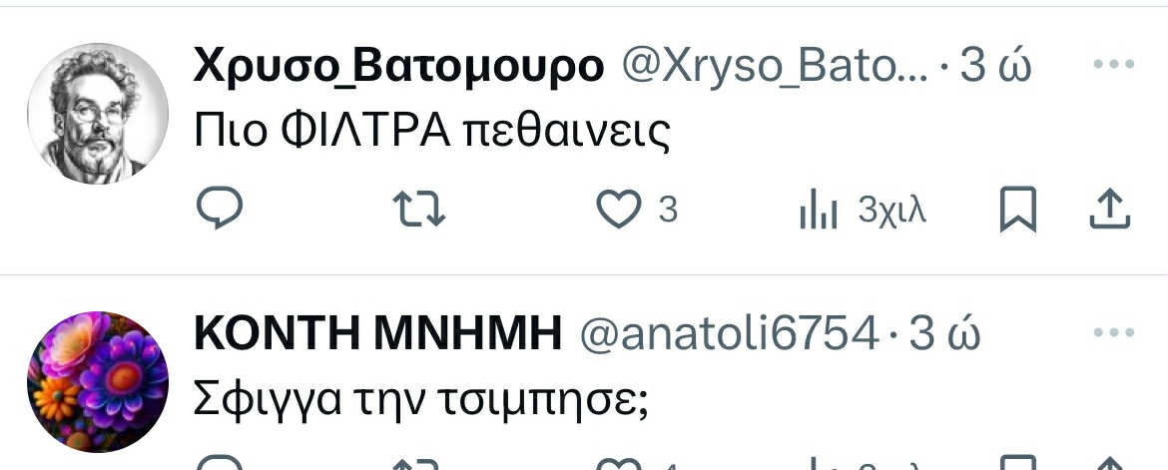Open the tweet text Πιο ΦΙΛΤΡΑ πεθαινεις
Image resolution: width=1168 pixels, height=470 pixels.
(x=432, y=133)
